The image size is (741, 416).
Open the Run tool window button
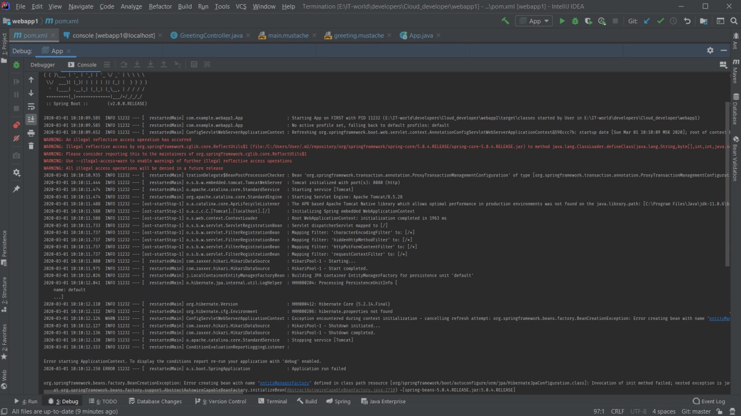tap(25, 401)
